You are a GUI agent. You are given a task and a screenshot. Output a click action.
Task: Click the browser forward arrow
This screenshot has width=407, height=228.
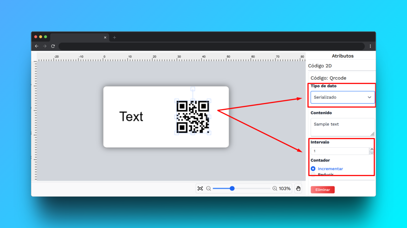pyautogui.click(x=45, y=46)
